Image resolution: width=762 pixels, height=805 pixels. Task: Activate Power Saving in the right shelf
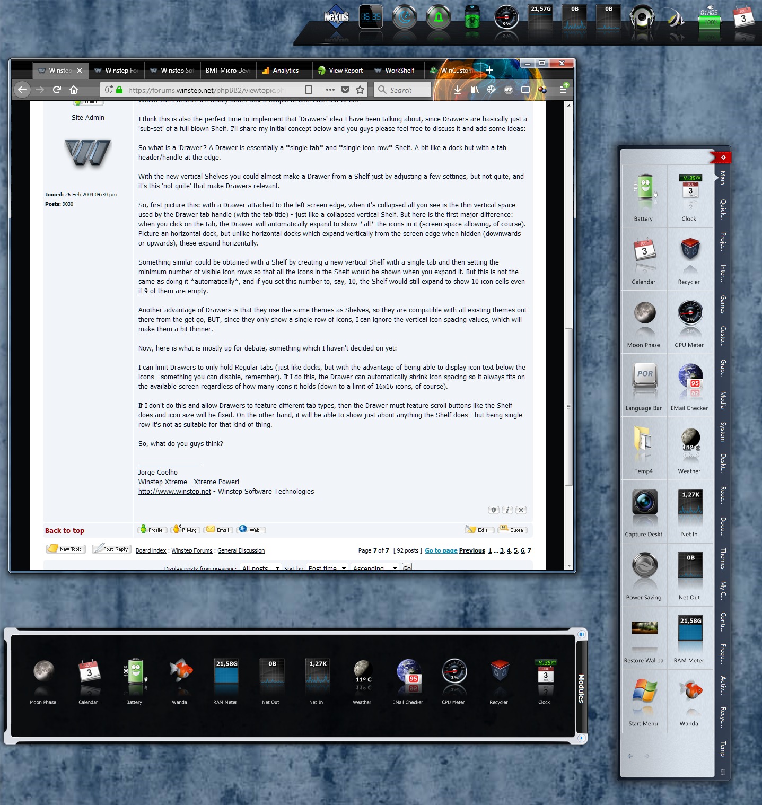644,566
